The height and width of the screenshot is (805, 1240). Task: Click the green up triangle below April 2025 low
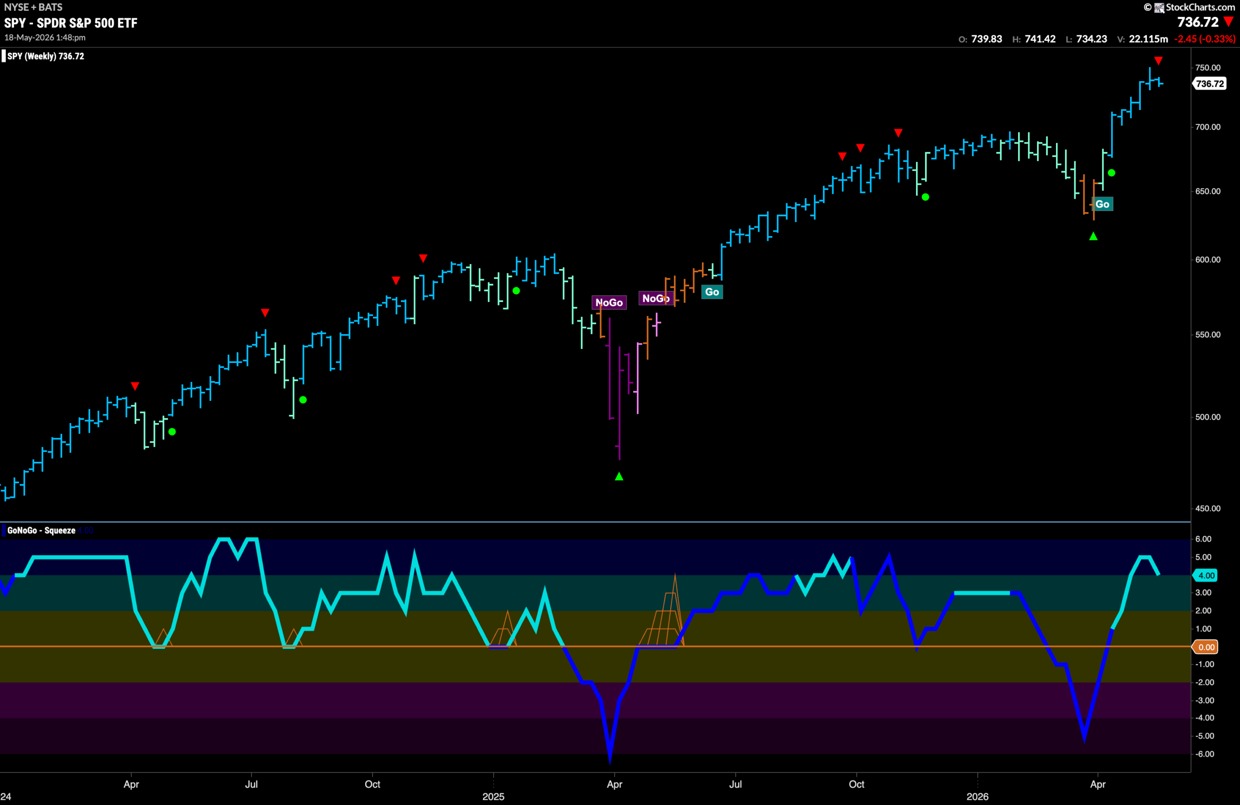[x=619, y=476]
